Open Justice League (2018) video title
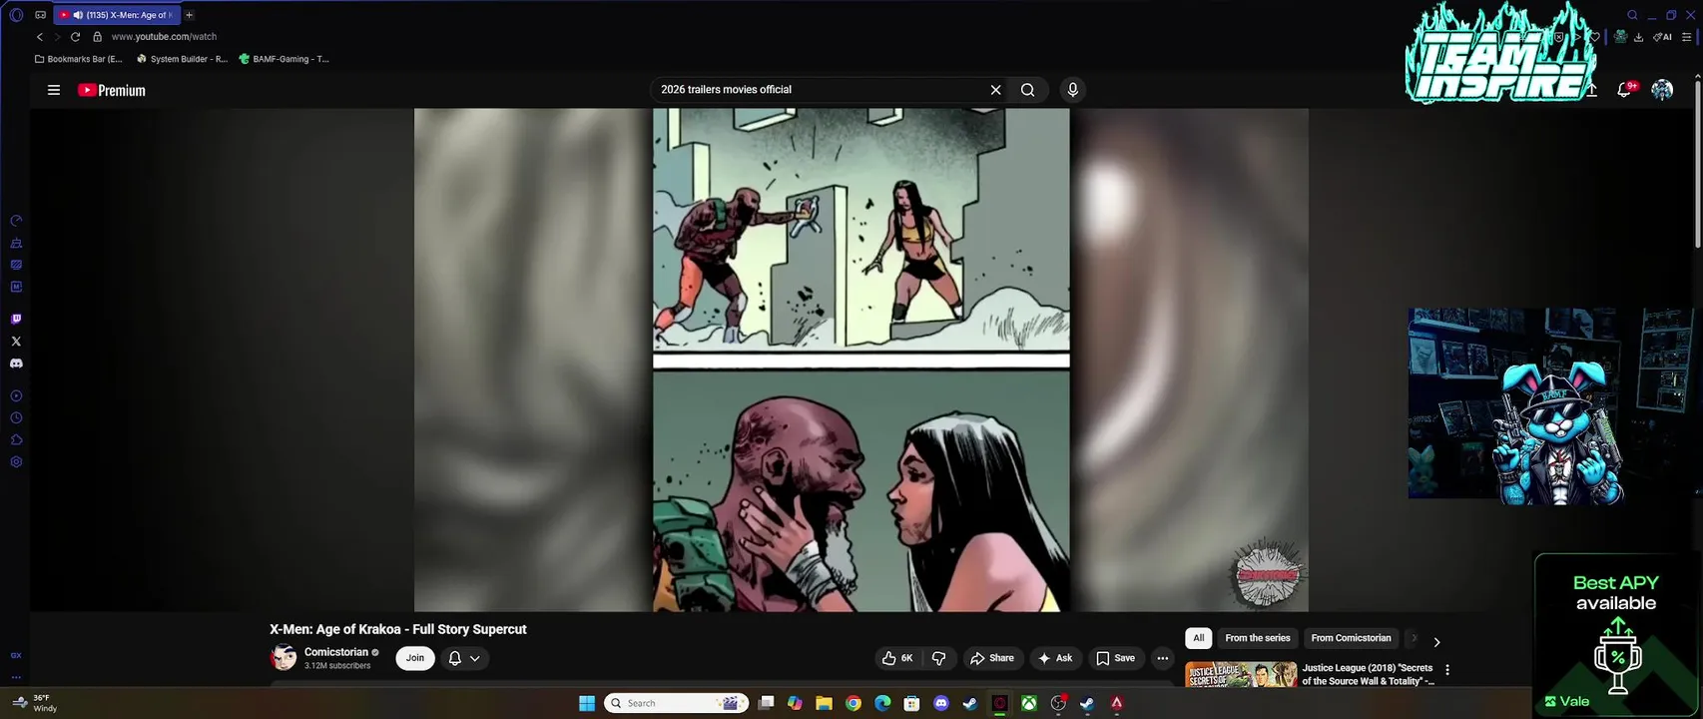Screen dimensions: 1703x719 point(1368,674)
